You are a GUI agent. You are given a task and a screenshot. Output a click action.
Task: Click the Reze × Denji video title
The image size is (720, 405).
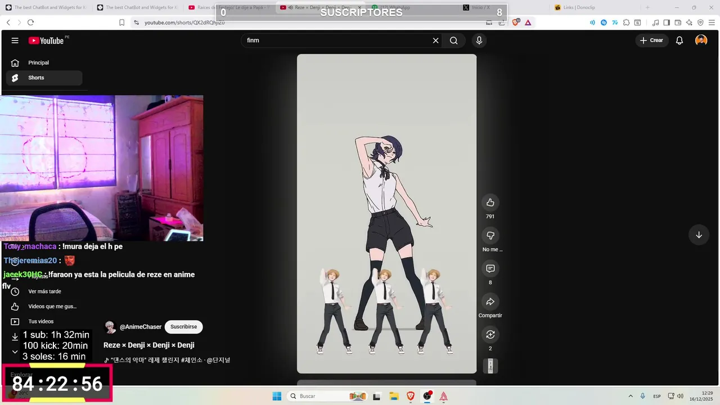(149, 345)
